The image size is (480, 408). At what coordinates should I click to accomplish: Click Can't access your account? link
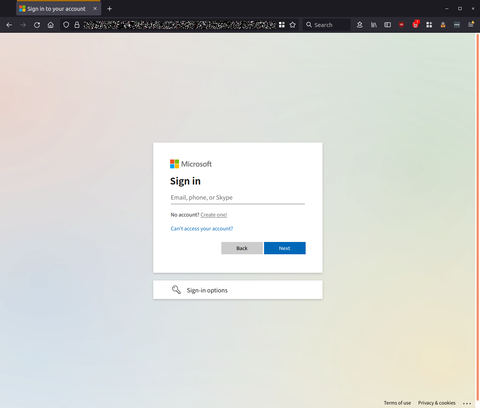coord(202,228)
